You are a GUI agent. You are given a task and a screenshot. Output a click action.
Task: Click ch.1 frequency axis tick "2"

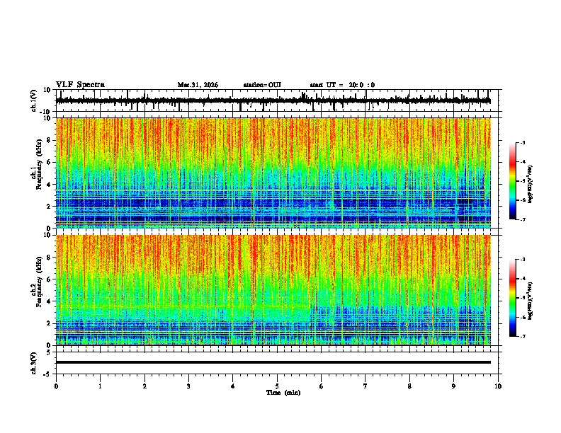point(50,206)
